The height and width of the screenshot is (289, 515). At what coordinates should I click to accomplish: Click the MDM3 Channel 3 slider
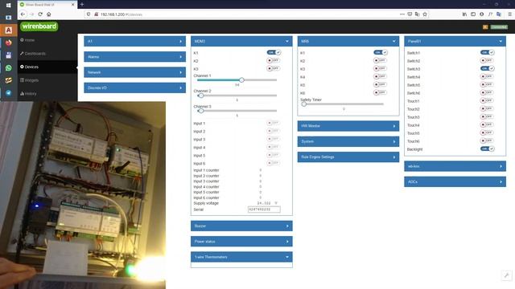[237, 111]
